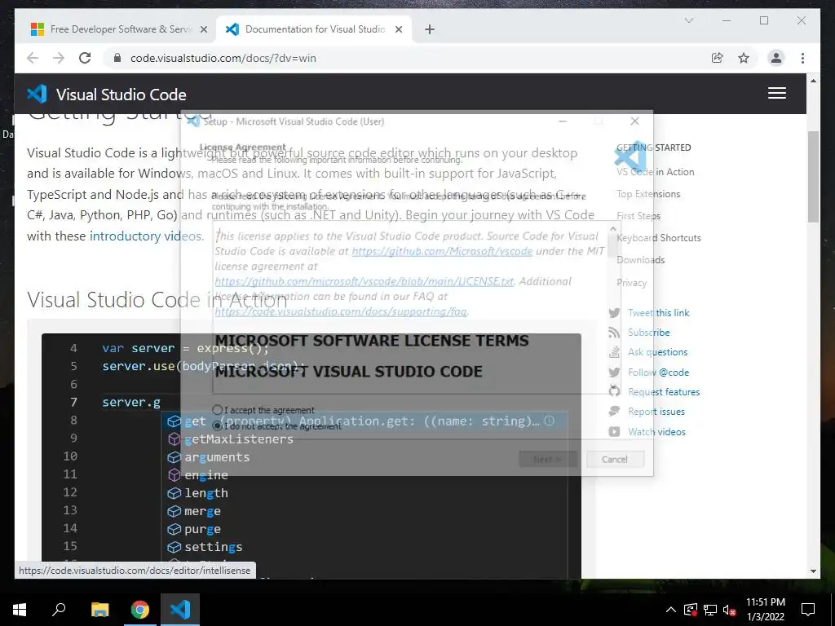Click Chrome icon in taskbar
This screenshot has height=626, width=835.
click(x=140, y=610)
